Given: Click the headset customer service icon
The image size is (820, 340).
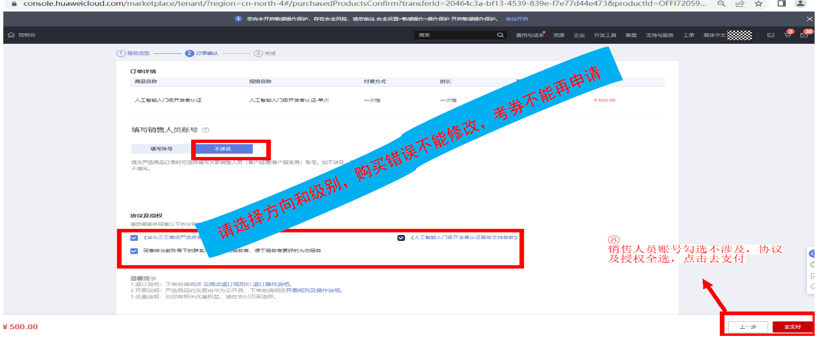Looking at the screenshot, I should pos(812,253).
